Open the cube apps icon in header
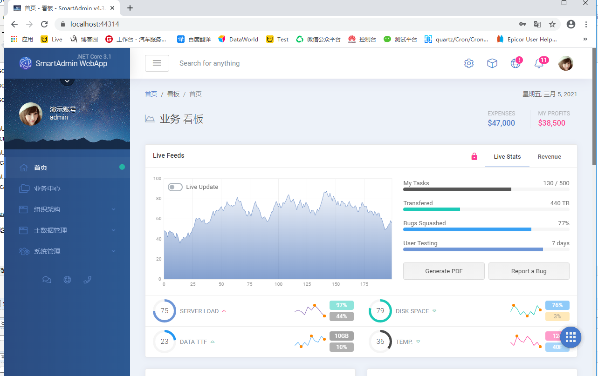 point(492,63)
